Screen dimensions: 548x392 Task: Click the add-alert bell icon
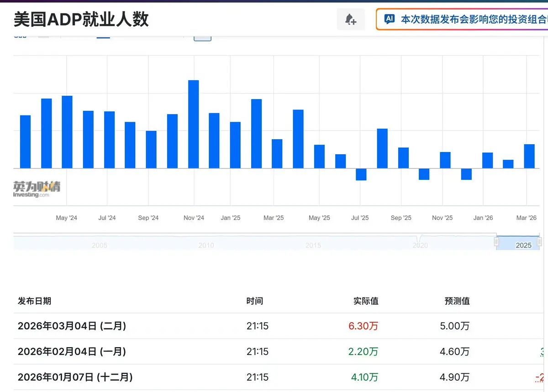(x=351, y=20)
